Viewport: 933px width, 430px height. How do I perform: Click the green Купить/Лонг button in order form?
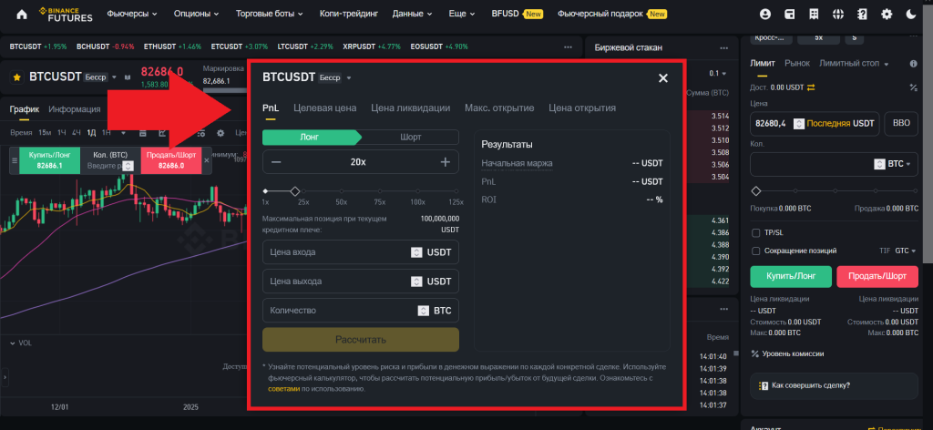[x=790, y=277]
